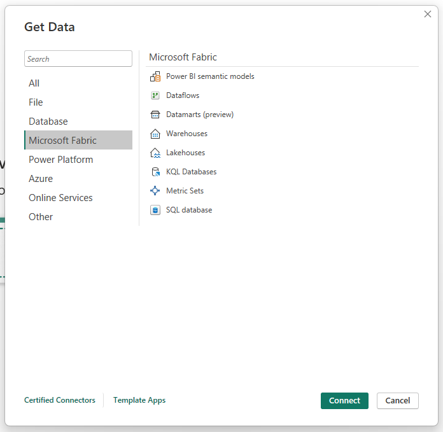This screenshot has width=443, height=432.
Task: Select 'Metric Sets' connector label
Action: [x=185, y=191]
